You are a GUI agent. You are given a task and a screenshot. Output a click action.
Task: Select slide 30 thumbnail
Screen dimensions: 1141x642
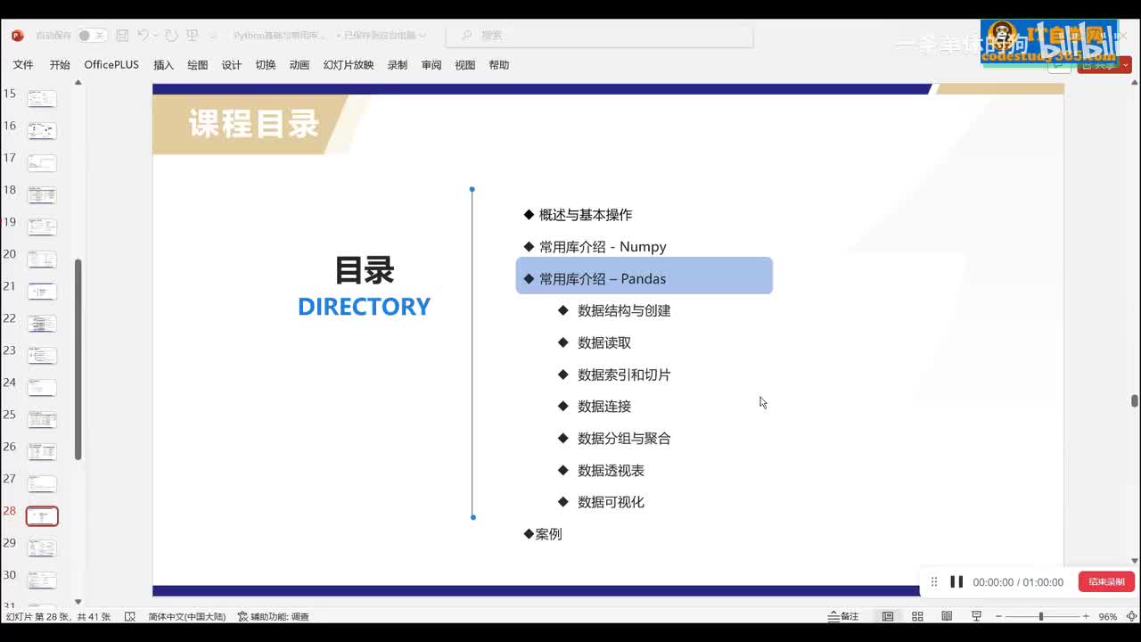pos(42,580)
